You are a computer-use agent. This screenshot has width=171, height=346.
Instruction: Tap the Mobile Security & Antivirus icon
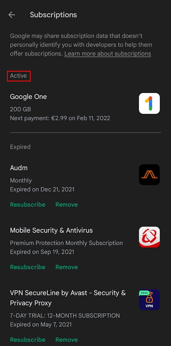click(149, 237)
